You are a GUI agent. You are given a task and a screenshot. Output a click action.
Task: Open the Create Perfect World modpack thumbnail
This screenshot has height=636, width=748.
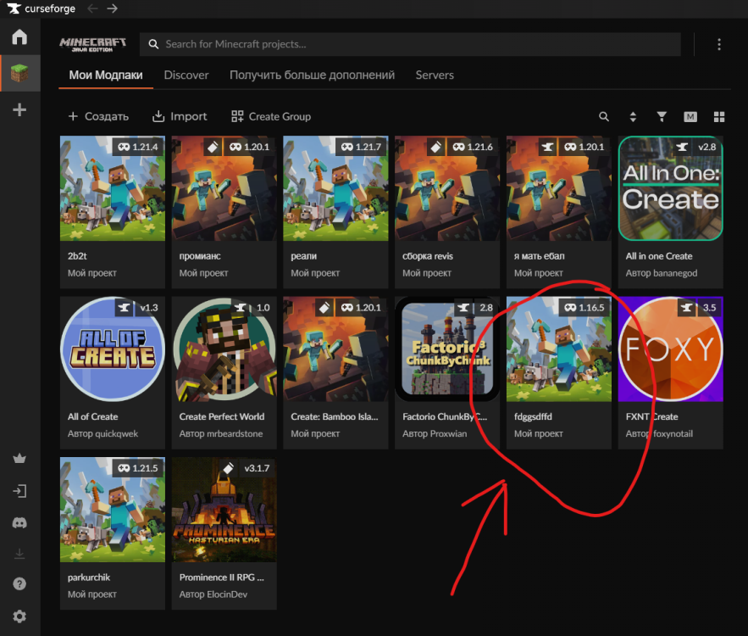[224, 349]
